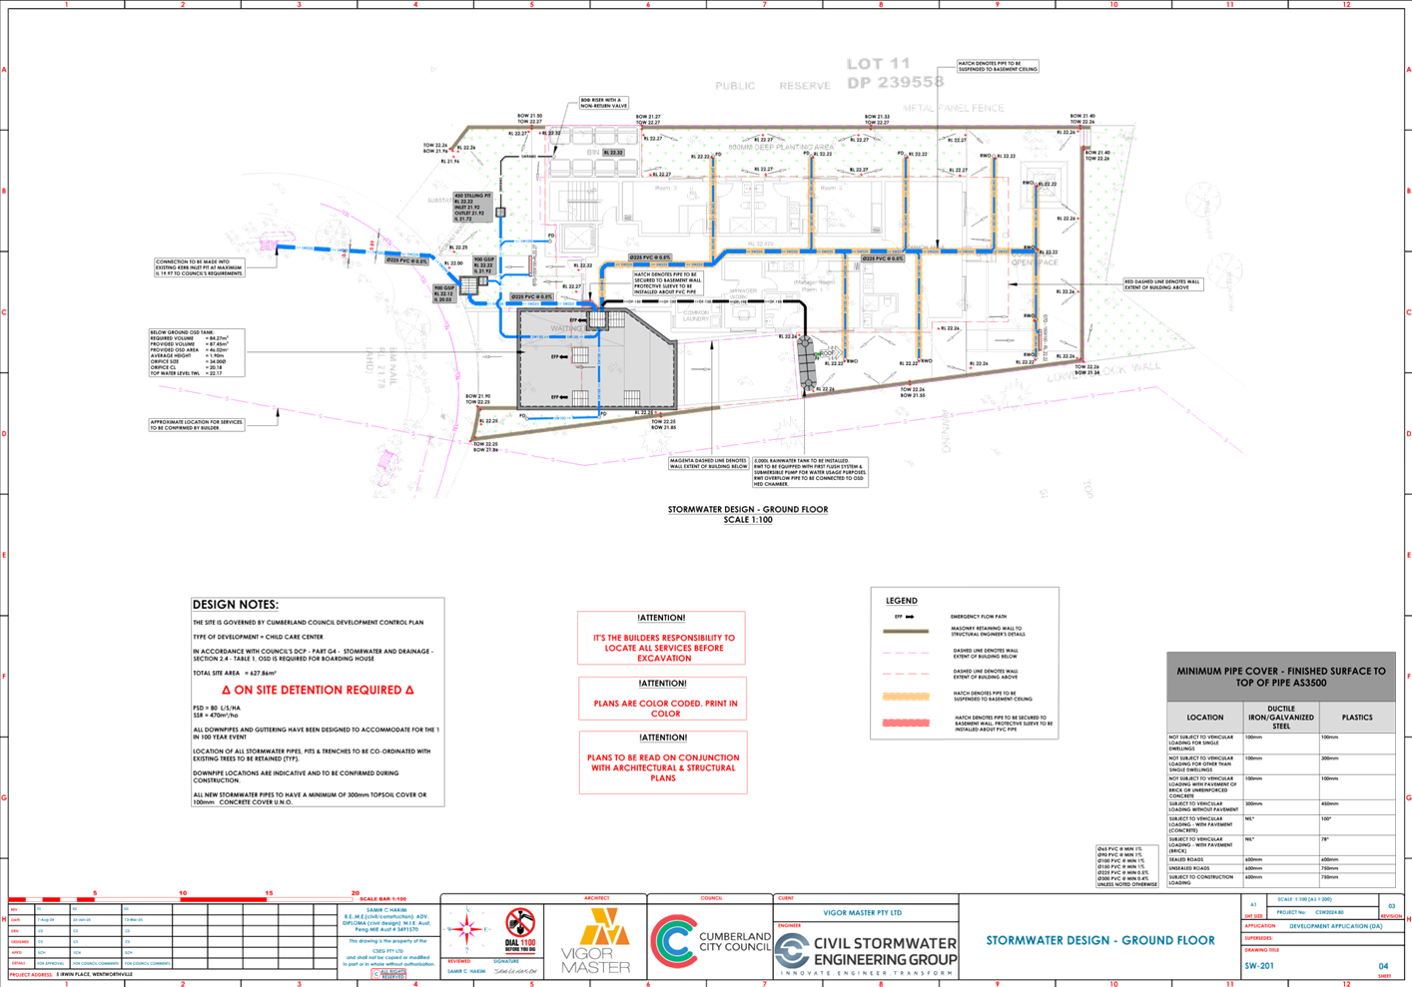The image size is (1412, 987).
Task: Click the north point compass symbol
Action: tap(465, 930)
